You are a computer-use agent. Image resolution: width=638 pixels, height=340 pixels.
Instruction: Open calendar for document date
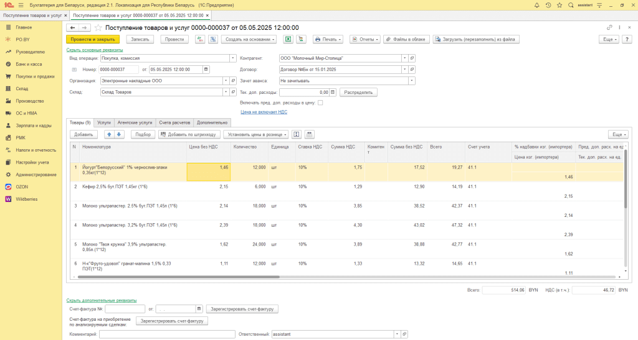click(206, 70)
